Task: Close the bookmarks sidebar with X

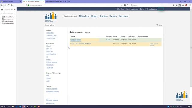Action: point(15,10)
